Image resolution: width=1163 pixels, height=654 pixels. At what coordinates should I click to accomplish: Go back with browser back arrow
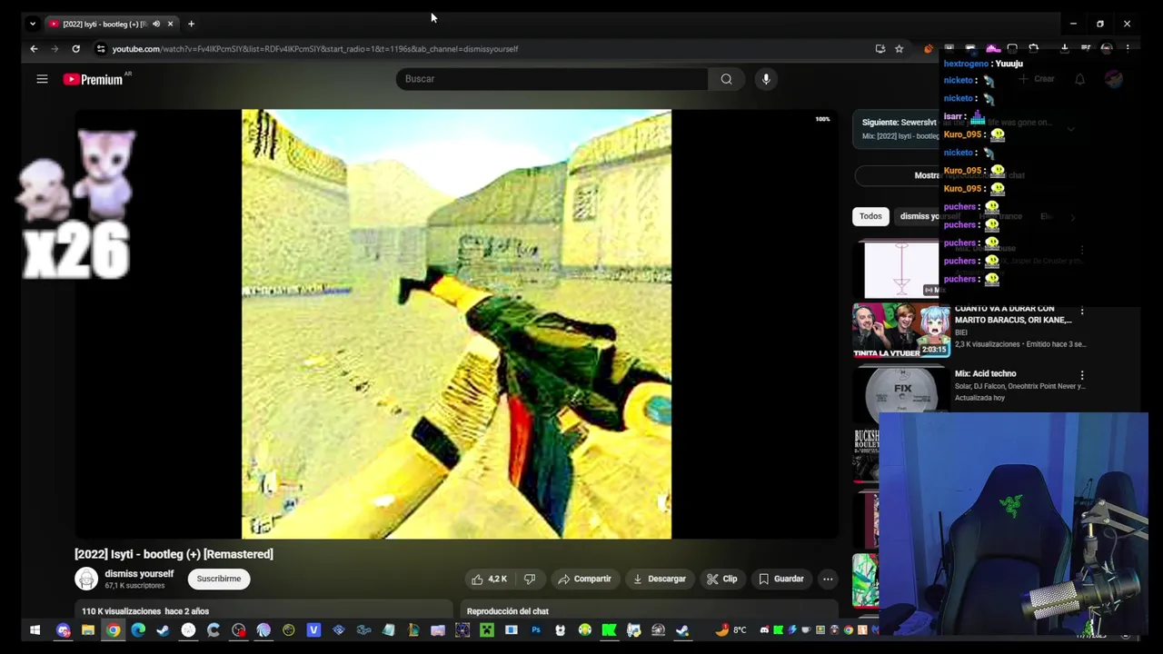(x=34, y=49)
